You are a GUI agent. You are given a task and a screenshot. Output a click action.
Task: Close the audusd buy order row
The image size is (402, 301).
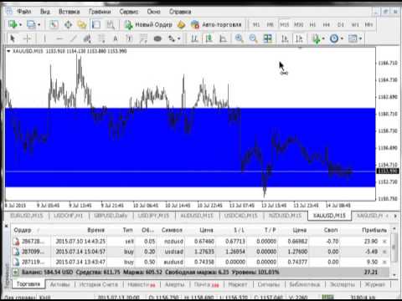click(x=384, y=262)
